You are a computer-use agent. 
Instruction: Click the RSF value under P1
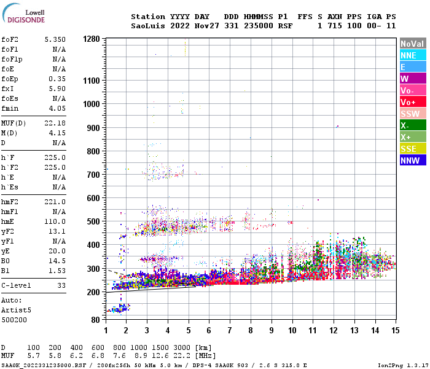[x=285, y=26]
